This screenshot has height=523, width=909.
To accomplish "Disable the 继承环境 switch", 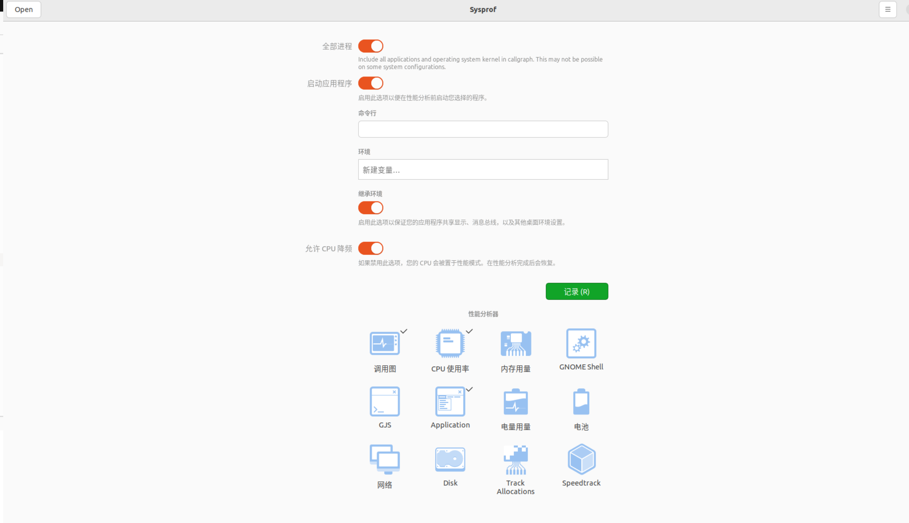I will 370,208.
